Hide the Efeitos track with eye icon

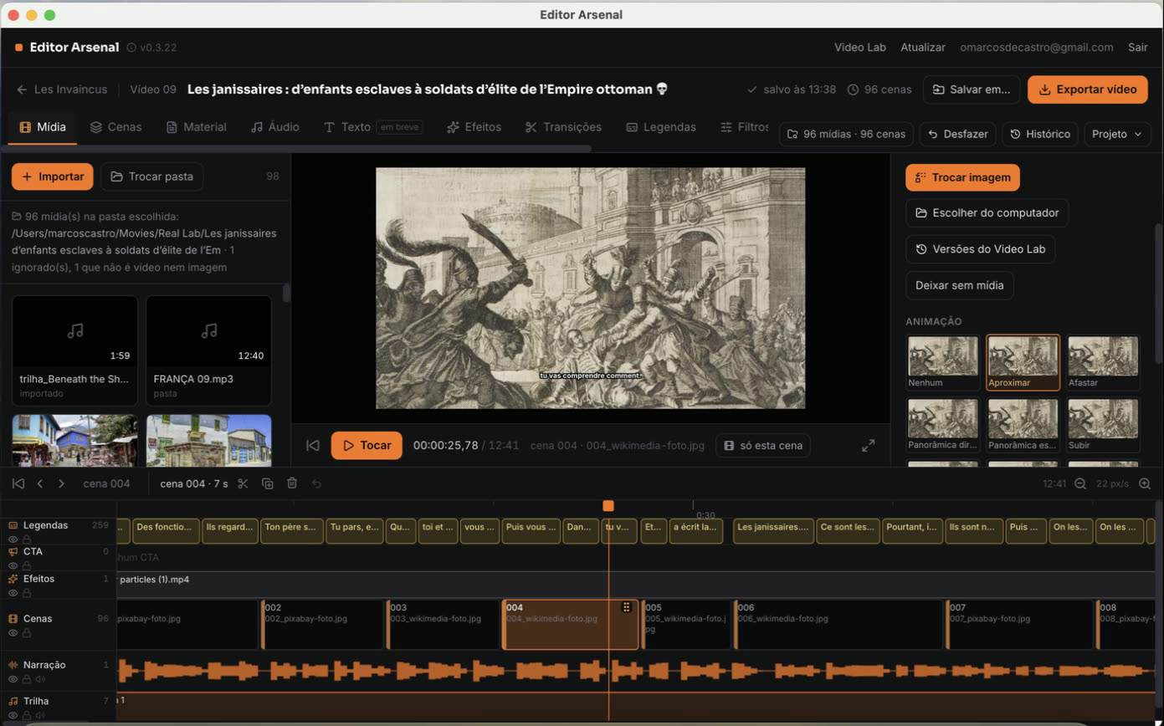13,593
